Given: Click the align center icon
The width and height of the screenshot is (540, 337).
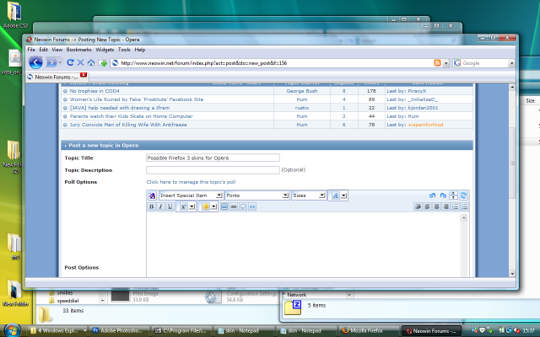Looking at the screenshot, I should pyautogui.click(x=437, y=206).
